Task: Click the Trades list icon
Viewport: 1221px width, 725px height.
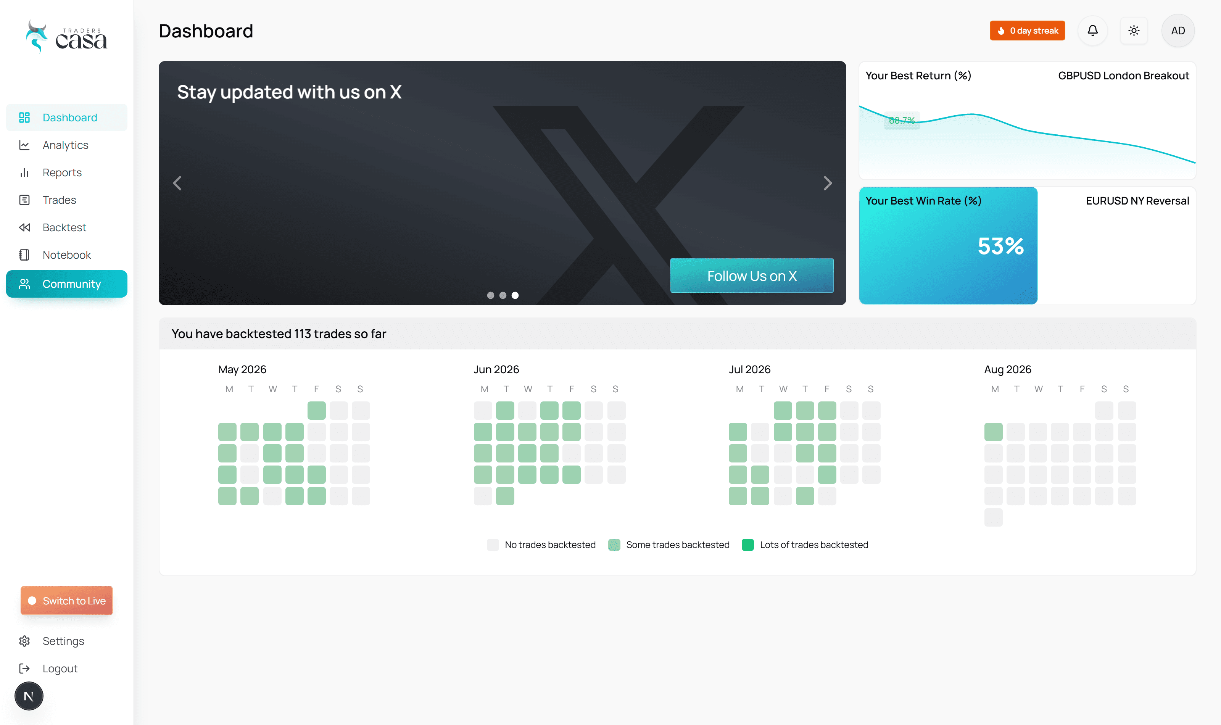Action: [24, 200]
